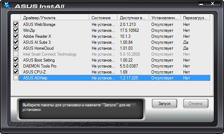Sort by Состояние column header
This screenshot has height=134, width=224.
(x=103, y=18)
